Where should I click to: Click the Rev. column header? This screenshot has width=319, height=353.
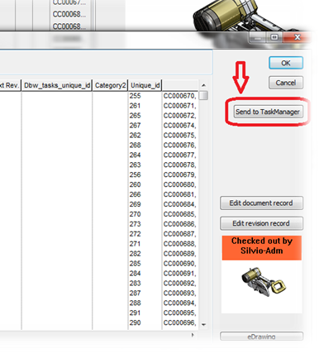tap(10, 85)
